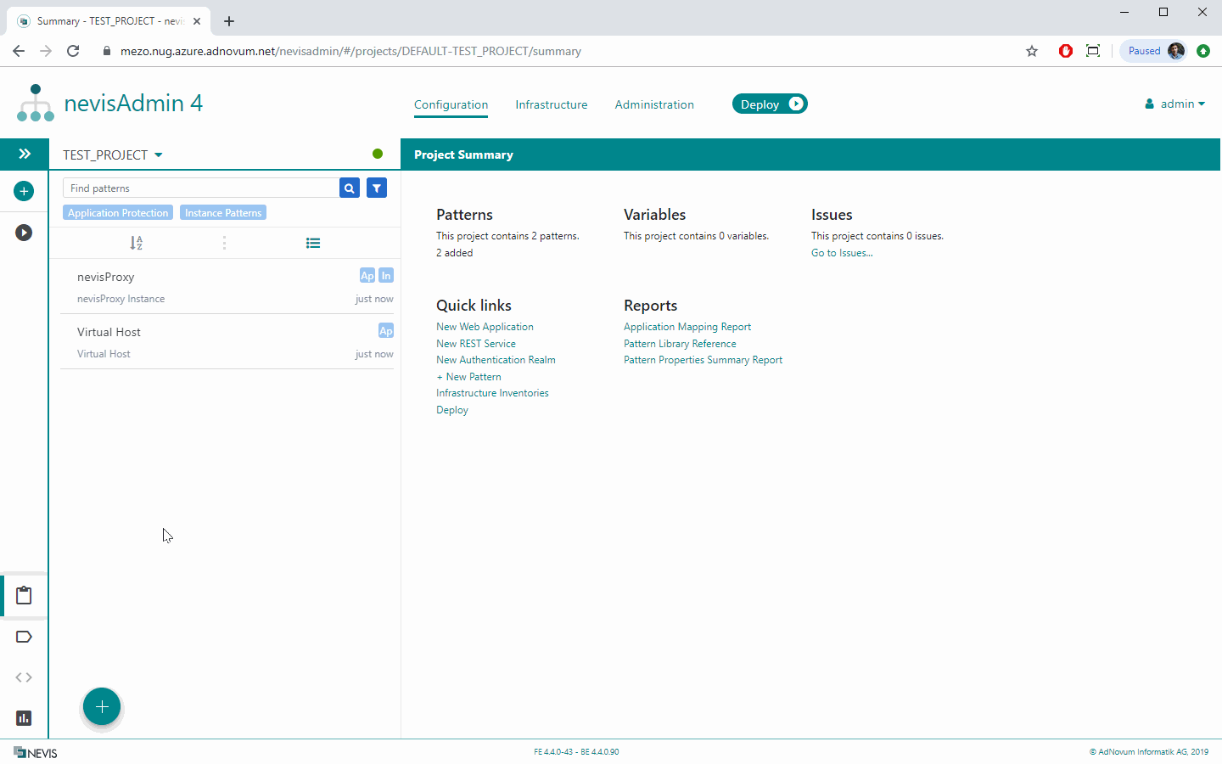Click the screen capture extension icon
The width and height of the screenshot is (1222, 764).
(1093, 51)
